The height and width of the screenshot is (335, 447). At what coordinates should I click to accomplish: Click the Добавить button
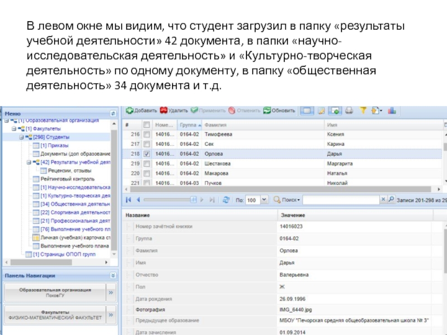pyautogui.click(x=142, y=111)
